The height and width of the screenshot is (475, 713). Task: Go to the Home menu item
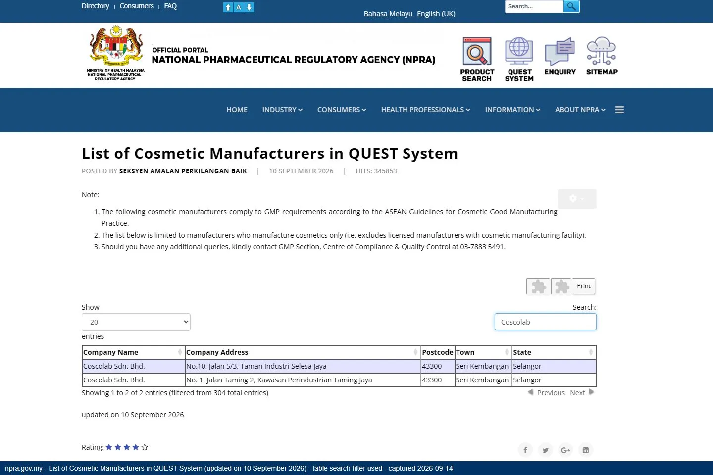237,110
